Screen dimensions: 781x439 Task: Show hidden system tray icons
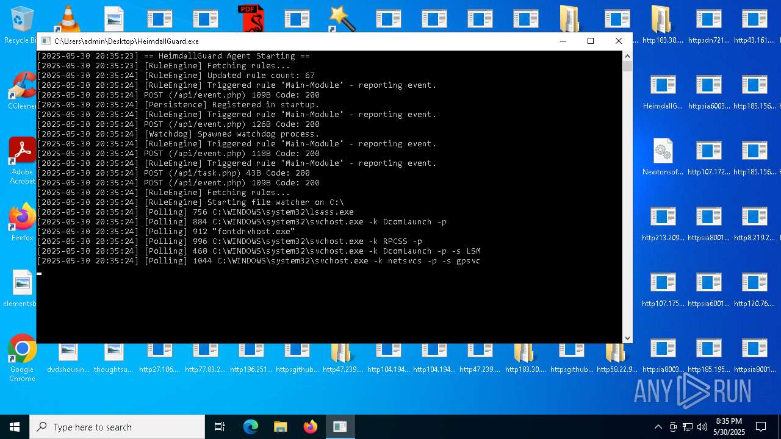pos(658,427)
